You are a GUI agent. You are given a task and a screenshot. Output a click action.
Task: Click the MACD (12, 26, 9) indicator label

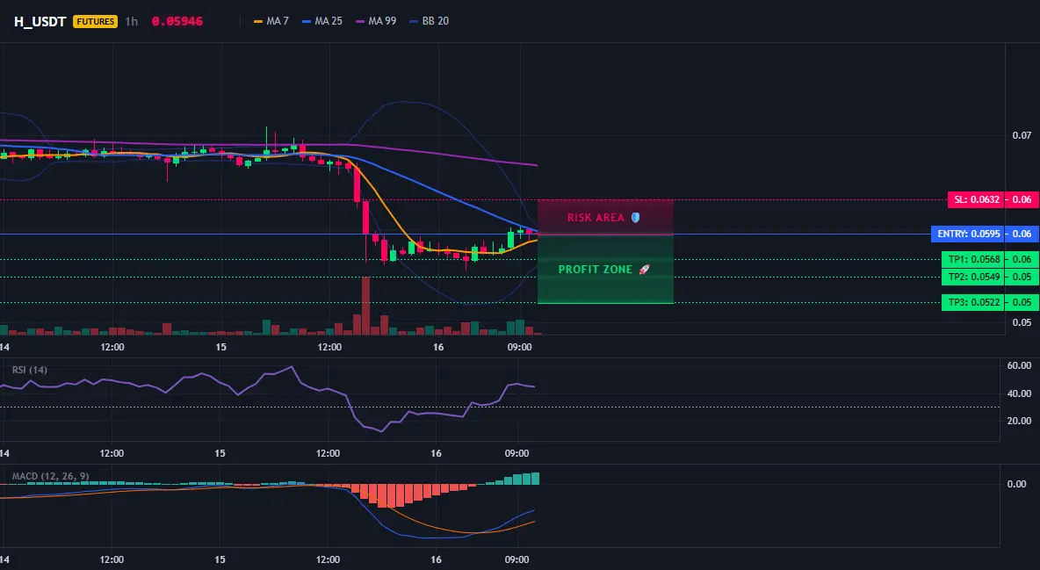(50, 476)
